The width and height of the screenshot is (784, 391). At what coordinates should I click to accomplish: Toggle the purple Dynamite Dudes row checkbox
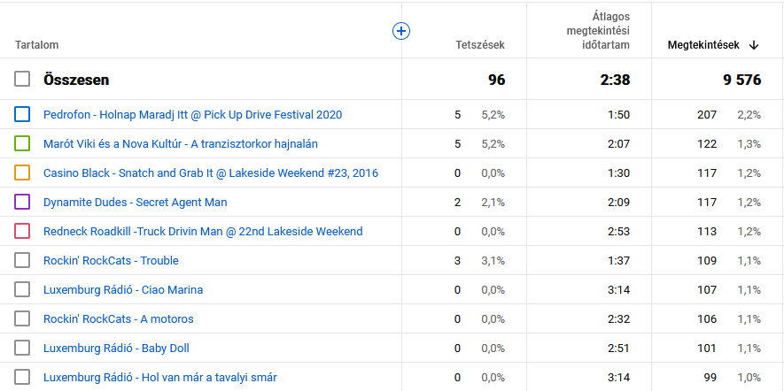point(22,202)
